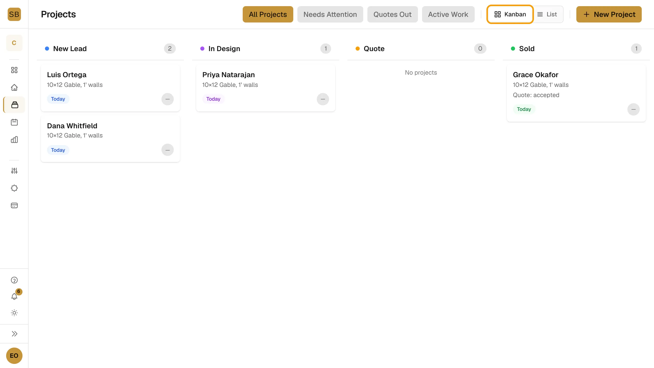Viewport: 654px width, 368px height.
Task: Open the home icon in sidebar
Action: tap(14, 87)
